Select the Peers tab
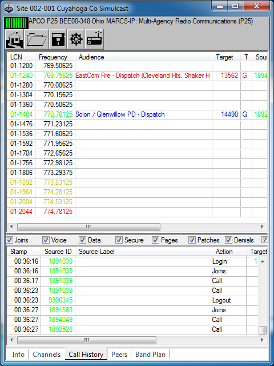The width and height of the screenshot is (274, 366). tap(119, 355)
